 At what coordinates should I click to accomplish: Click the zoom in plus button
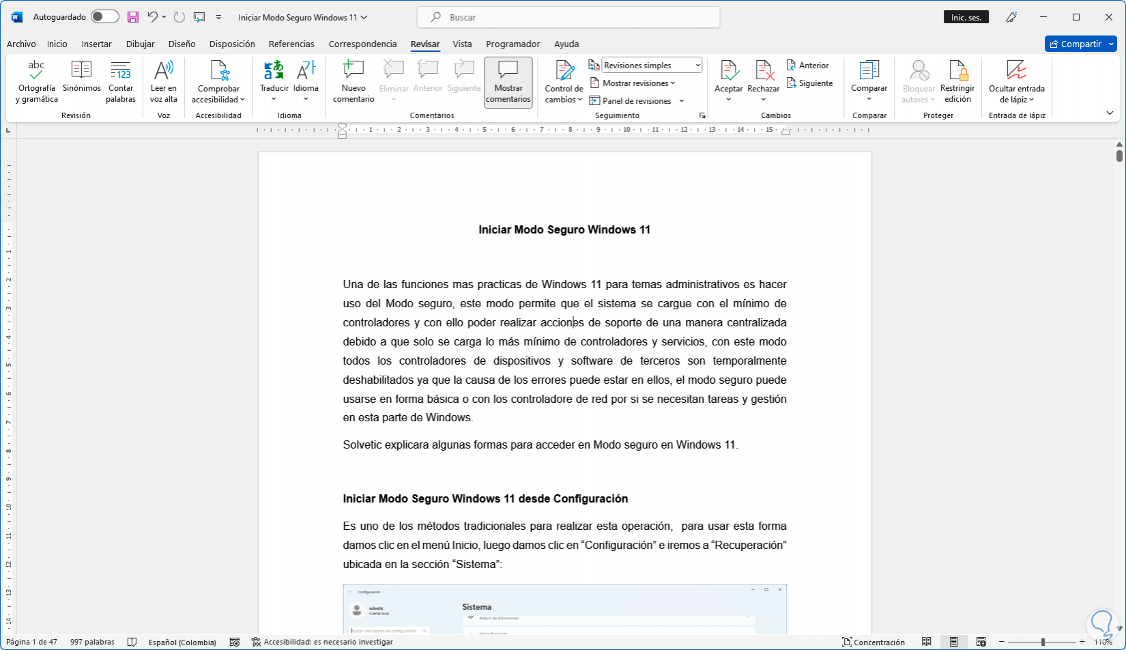pyautogui.click(x=1082, y=642)
